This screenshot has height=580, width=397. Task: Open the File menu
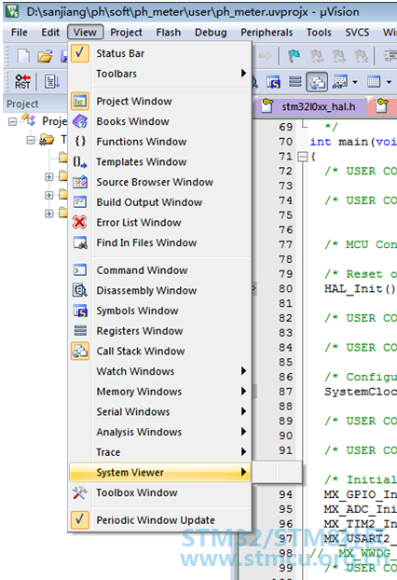point(19,33)
